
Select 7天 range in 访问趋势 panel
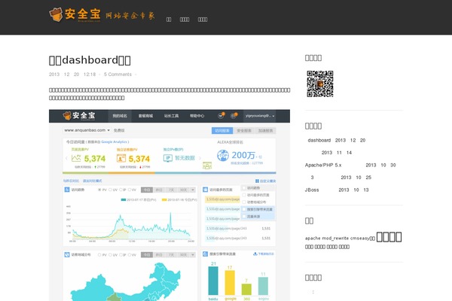click(171, 190)
